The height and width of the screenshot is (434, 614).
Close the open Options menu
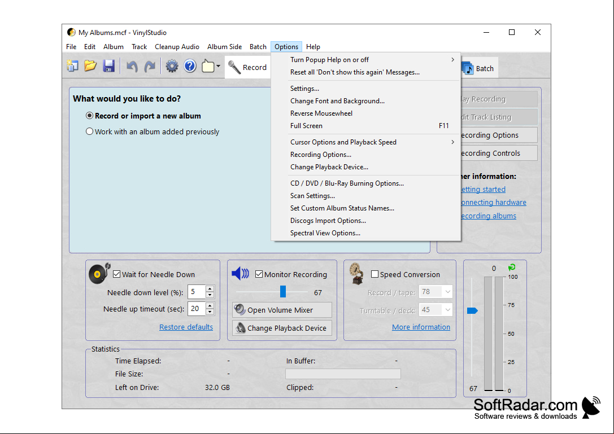[x=286, y=47]
